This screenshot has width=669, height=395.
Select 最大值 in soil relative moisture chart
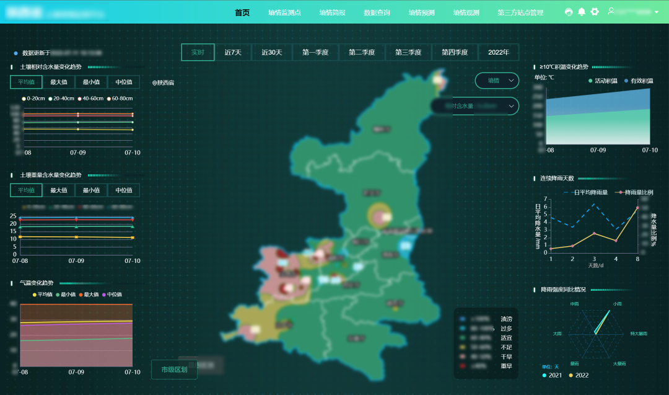59,82
